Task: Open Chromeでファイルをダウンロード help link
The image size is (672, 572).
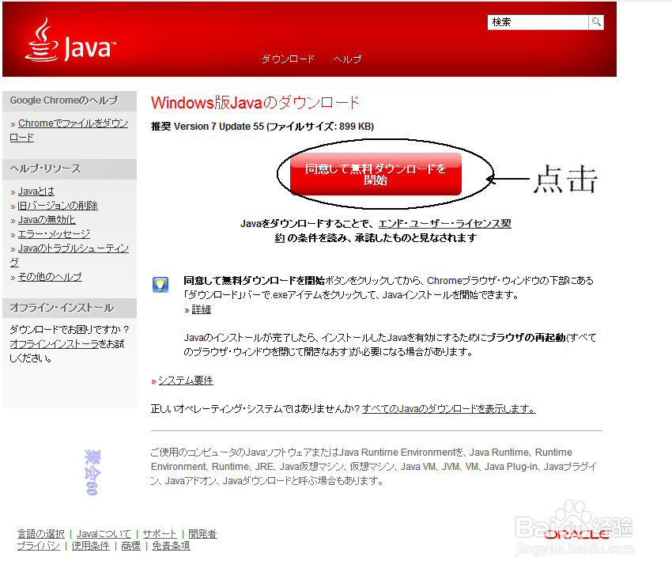Action: (x=69, y=130)
